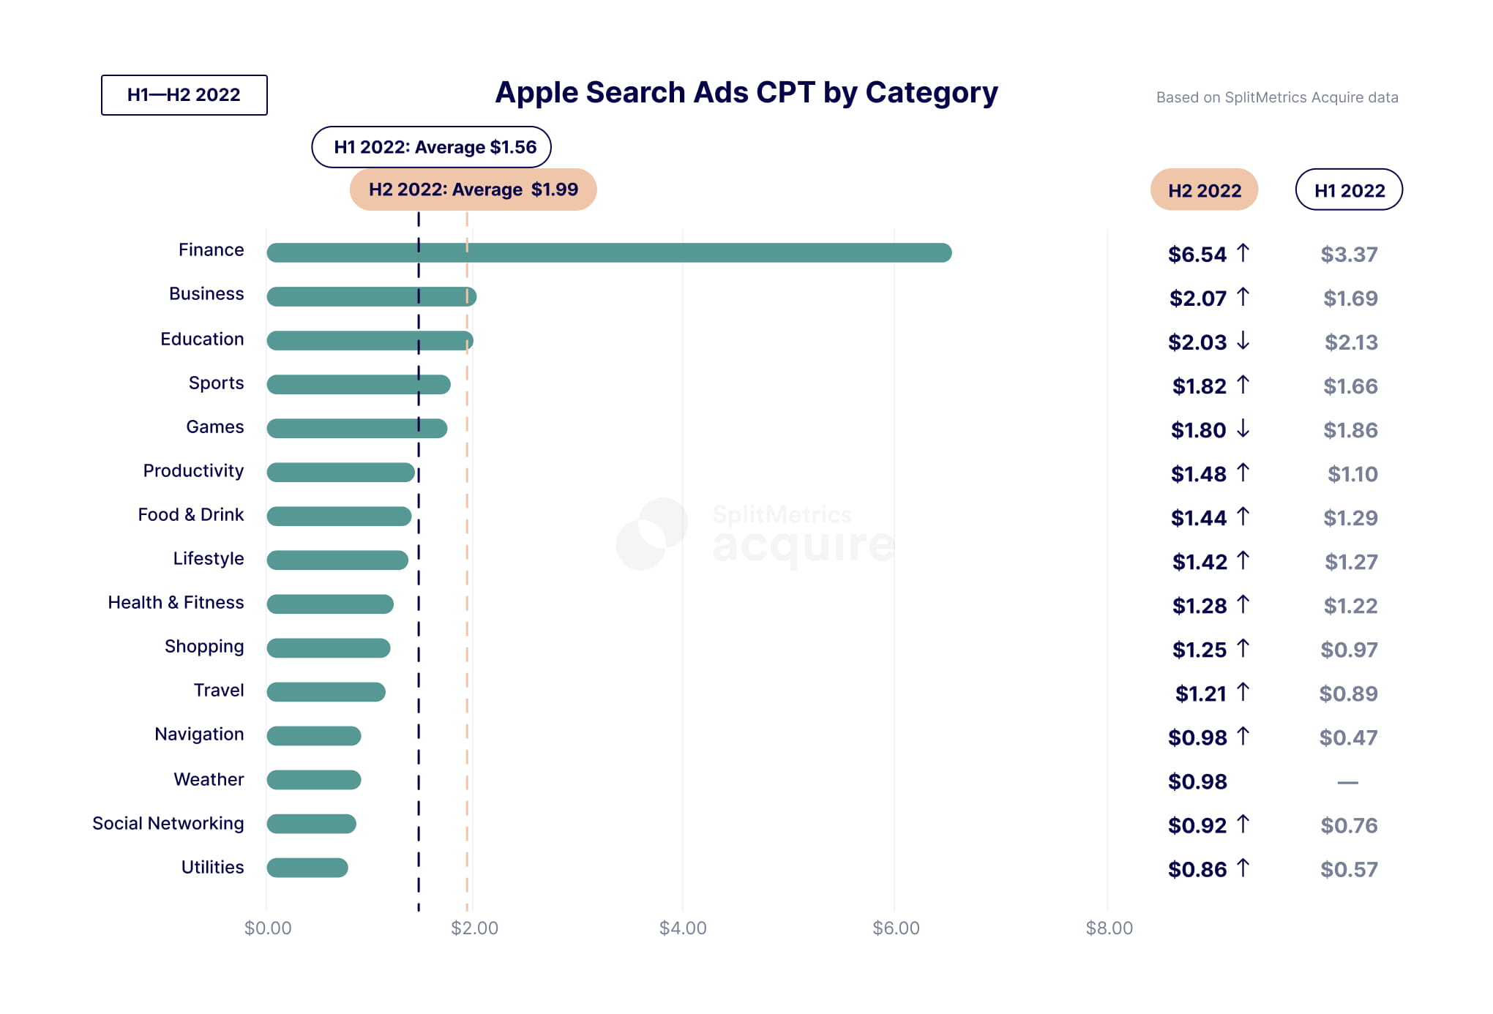Click the down arrow beside Education $2.03
This screenshot has height=1014, width=1493.
[1243, 341]
